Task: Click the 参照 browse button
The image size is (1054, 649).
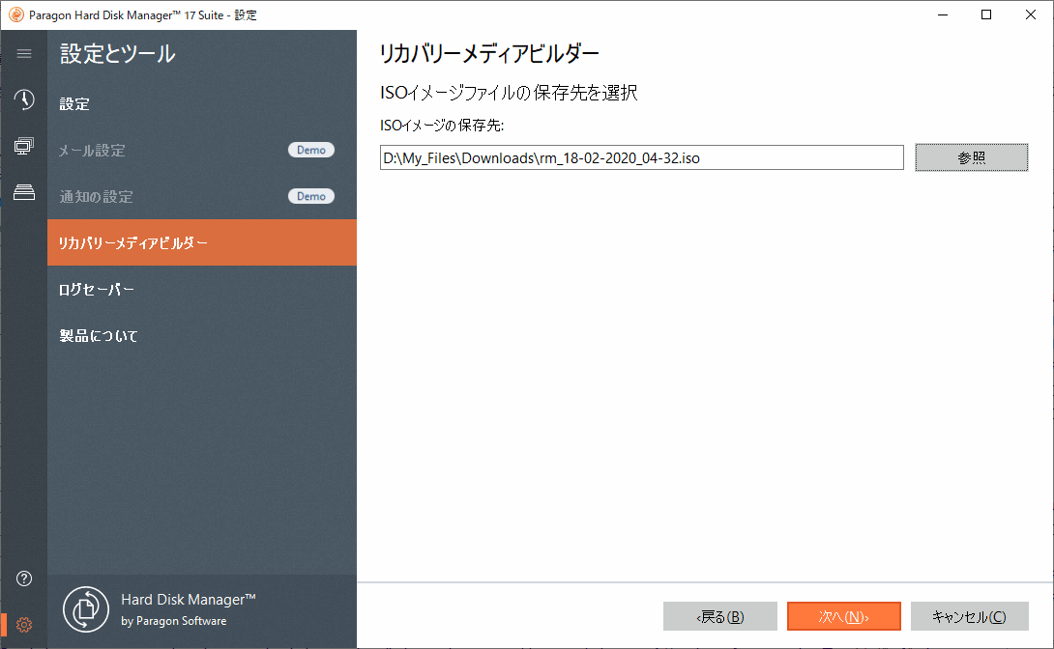Action: (x=971, y=156)
